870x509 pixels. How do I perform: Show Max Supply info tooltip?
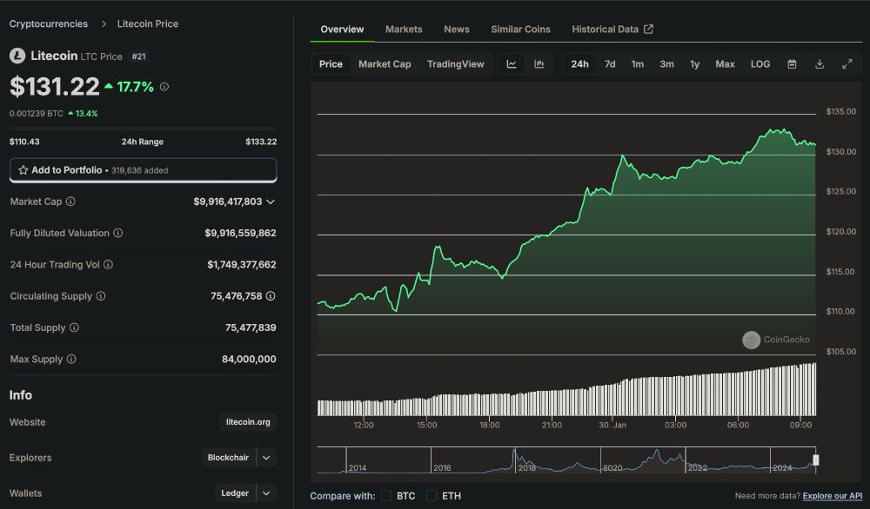[71, 360]
